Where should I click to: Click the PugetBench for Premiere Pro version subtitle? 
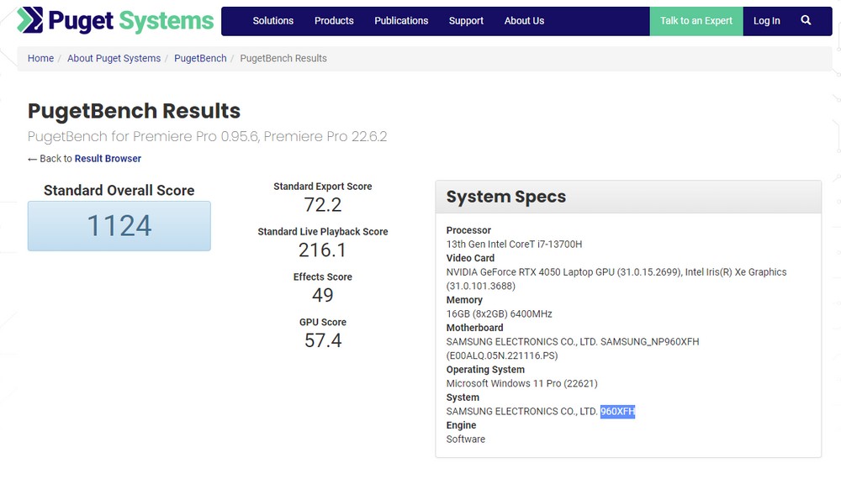coord(207,137)
